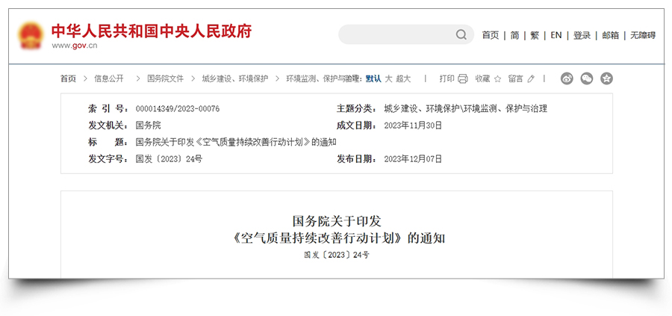Click the pencil icon next to 留言
The width and height of the screenshot is (672, 316).
531,78
